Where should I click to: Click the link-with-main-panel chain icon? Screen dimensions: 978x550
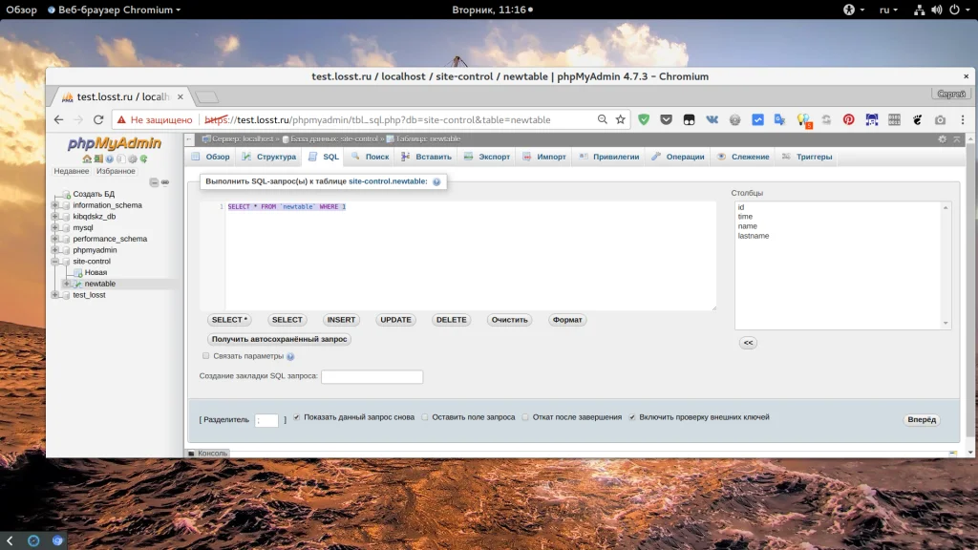[164, 182]
